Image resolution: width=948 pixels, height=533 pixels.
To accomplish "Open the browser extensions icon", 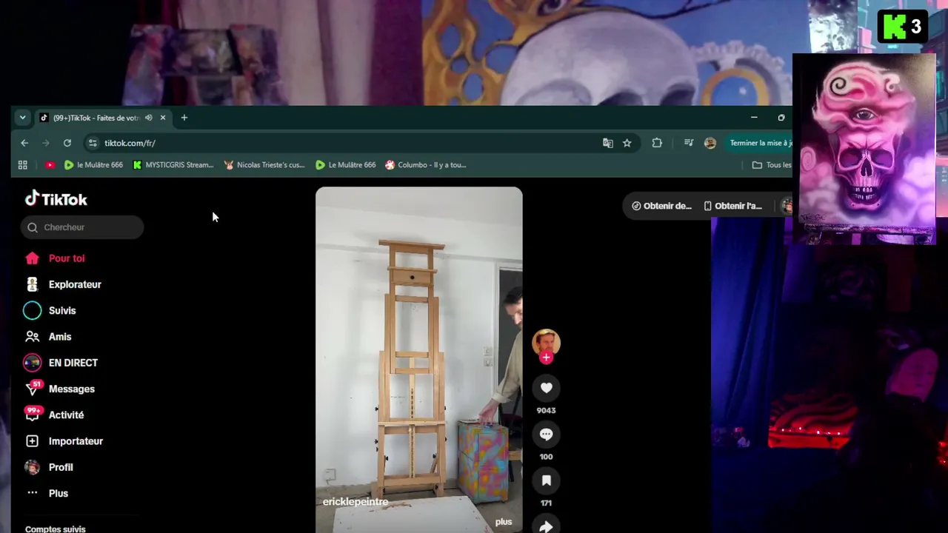I will 657,143.
